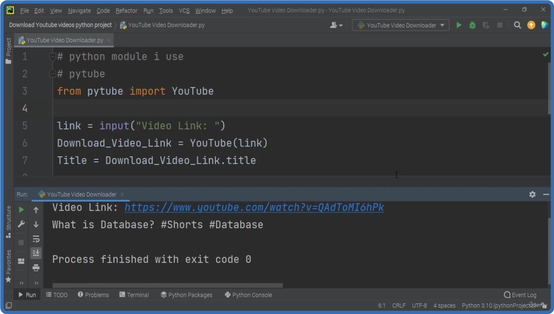
Task: Change UTF-8 encoding in status bar
Action: click(419, 305)
